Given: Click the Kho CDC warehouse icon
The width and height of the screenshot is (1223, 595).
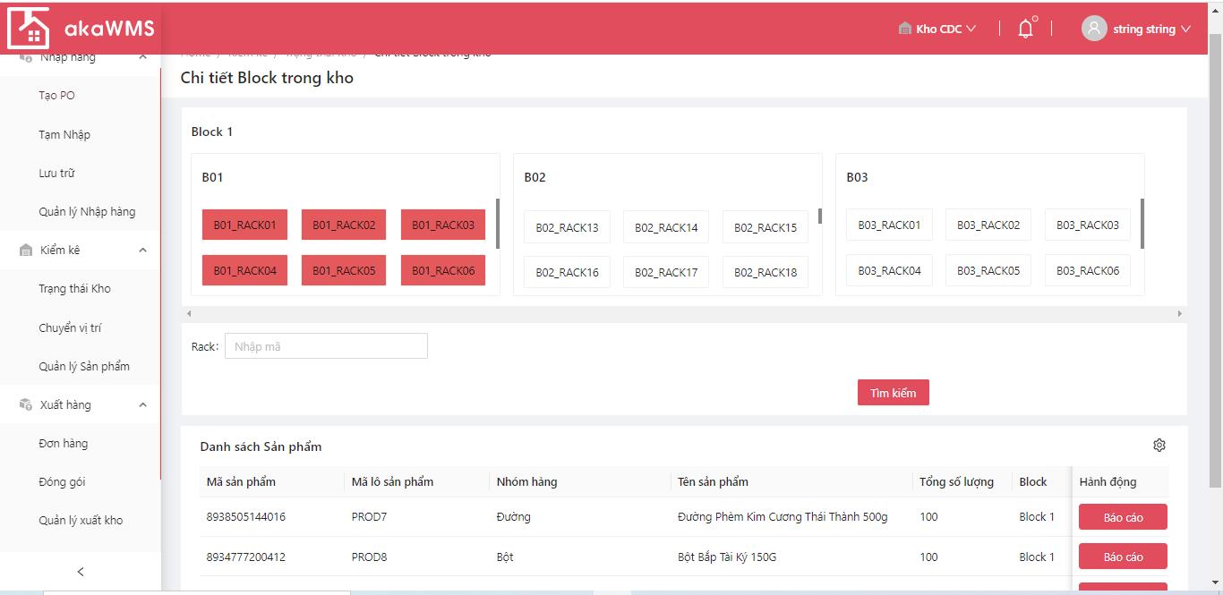Looking at the screenshot, I should click(904, 29).
